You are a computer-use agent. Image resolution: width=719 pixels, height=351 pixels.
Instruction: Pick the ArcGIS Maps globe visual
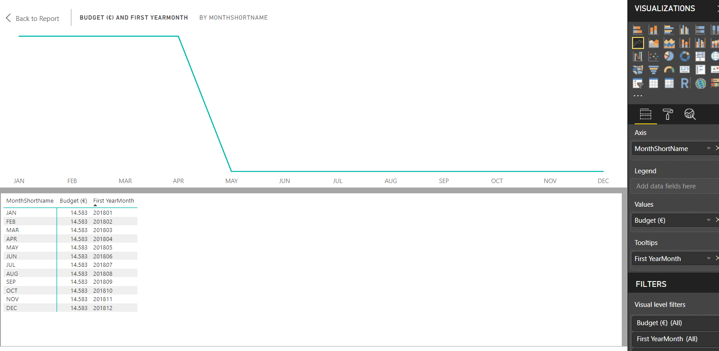(700, 83)
